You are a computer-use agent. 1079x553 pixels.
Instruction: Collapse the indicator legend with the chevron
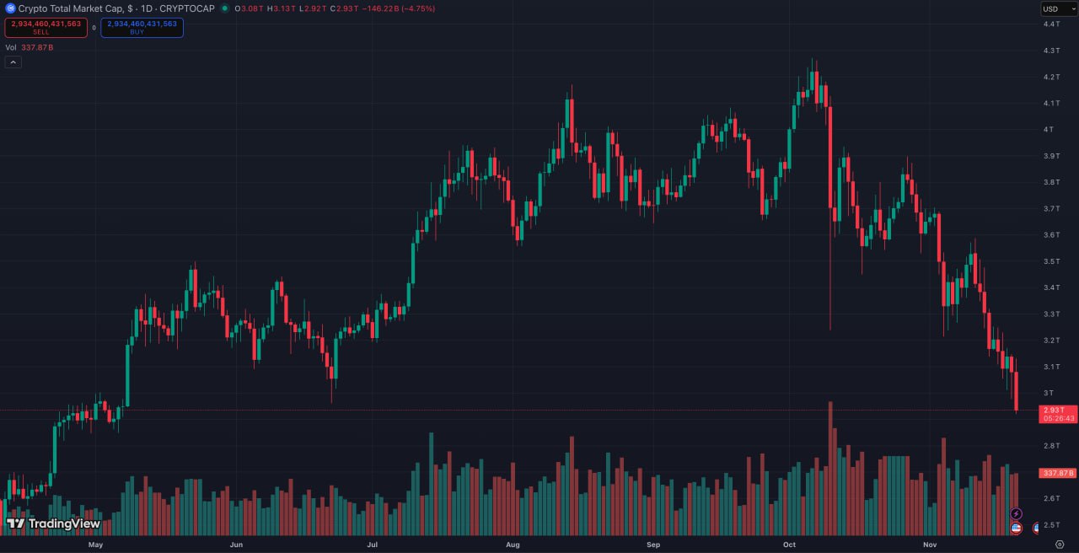point(13,62)
